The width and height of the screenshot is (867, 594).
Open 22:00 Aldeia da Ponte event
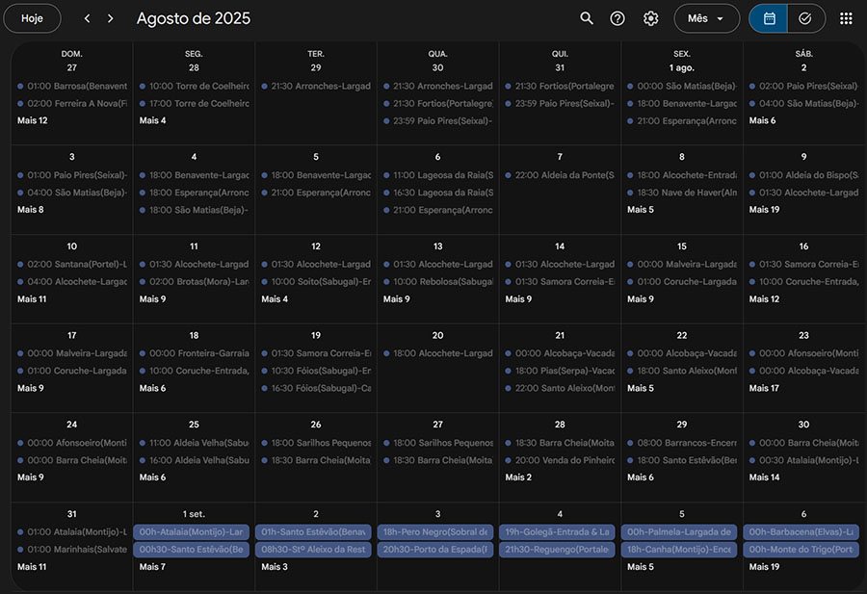coord(560,175)
